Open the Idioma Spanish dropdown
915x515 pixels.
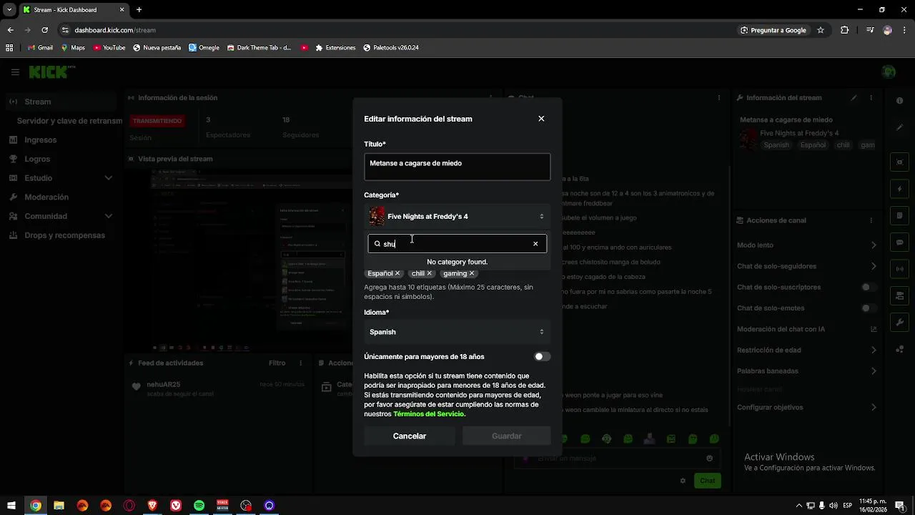click(x=457, y=332)
